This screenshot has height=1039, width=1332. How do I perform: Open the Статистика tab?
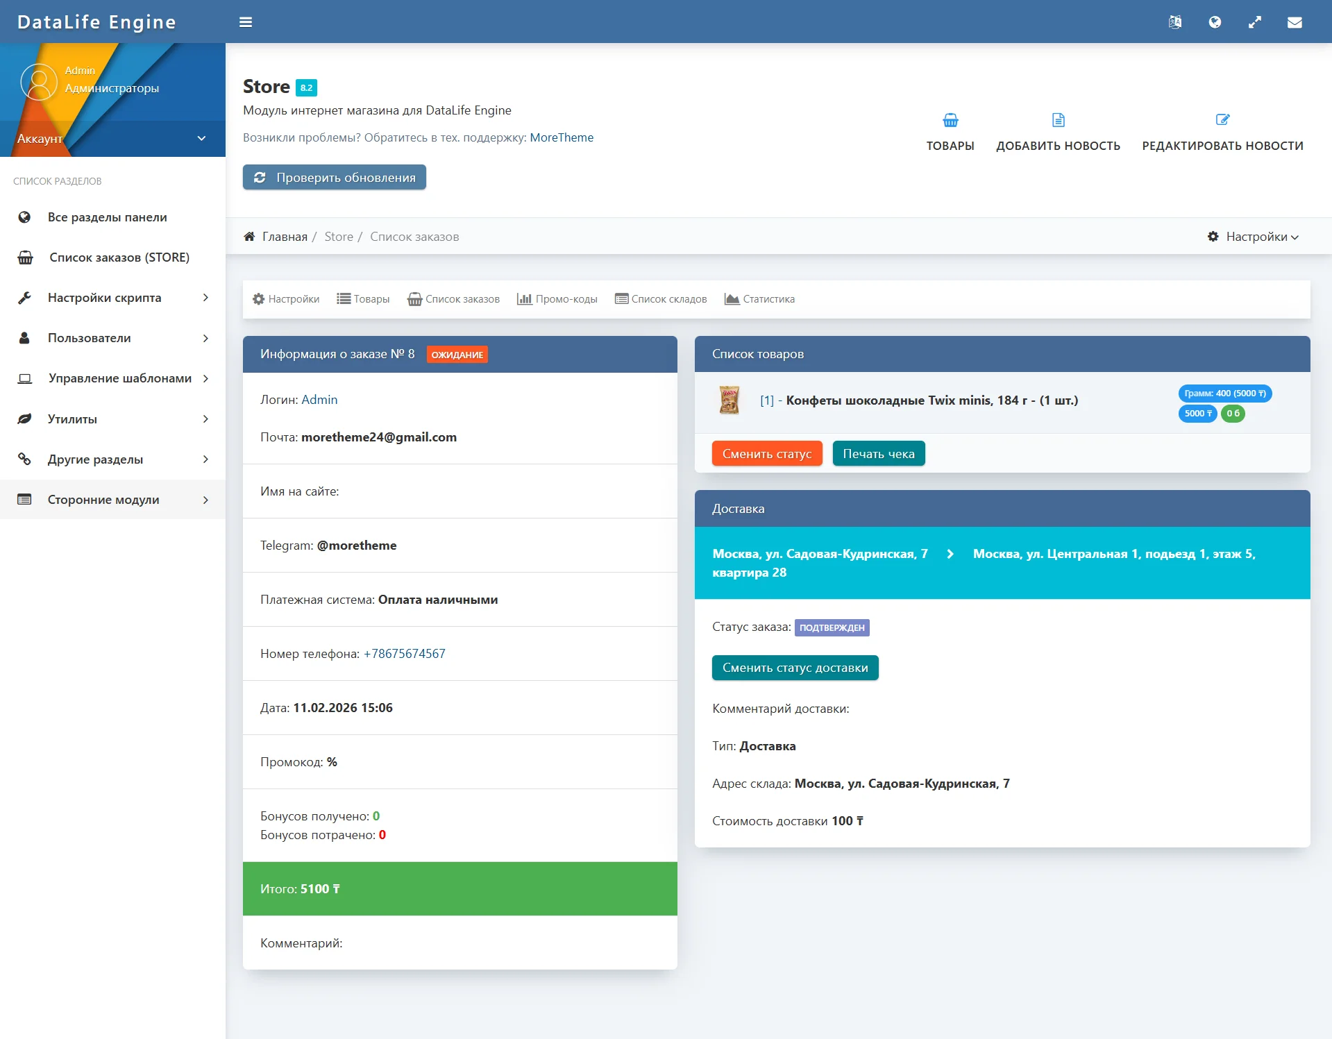[759, 299]
